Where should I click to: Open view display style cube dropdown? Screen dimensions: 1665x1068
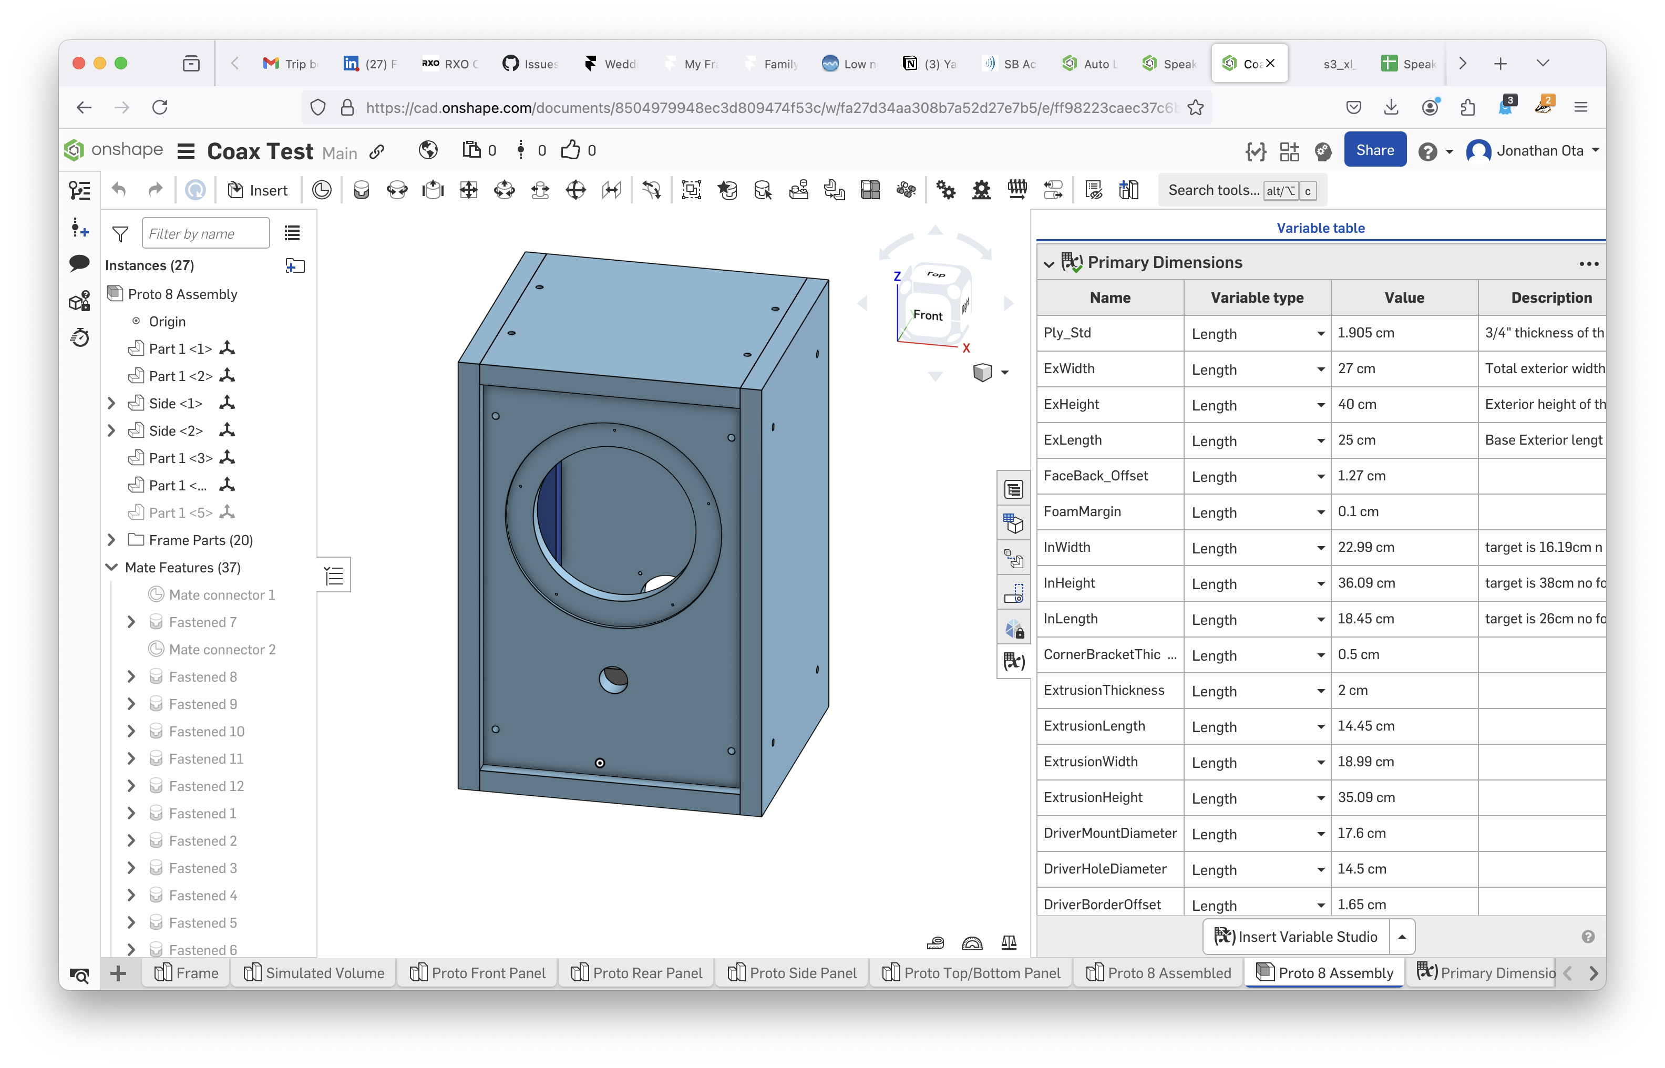pos(1004,373)
